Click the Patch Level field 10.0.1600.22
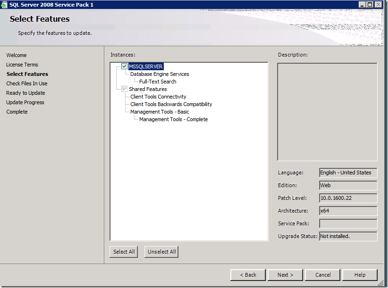 click(x=348, y=198)
